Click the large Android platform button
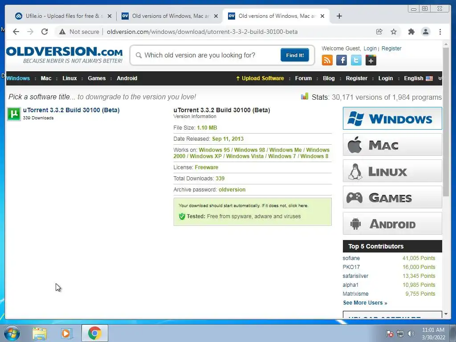The image size is (456, 342). click(x=392, y=224)
